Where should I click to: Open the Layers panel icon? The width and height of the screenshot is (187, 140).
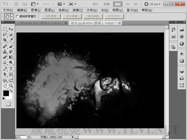coord(182,71)
